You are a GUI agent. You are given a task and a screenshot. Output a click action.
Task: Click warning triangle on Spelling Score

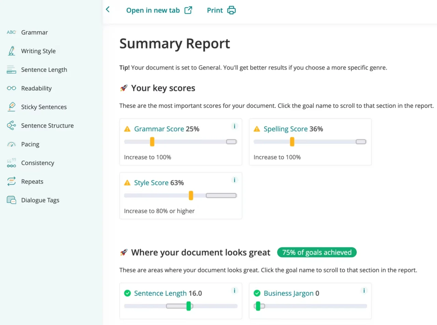(257, 129)
